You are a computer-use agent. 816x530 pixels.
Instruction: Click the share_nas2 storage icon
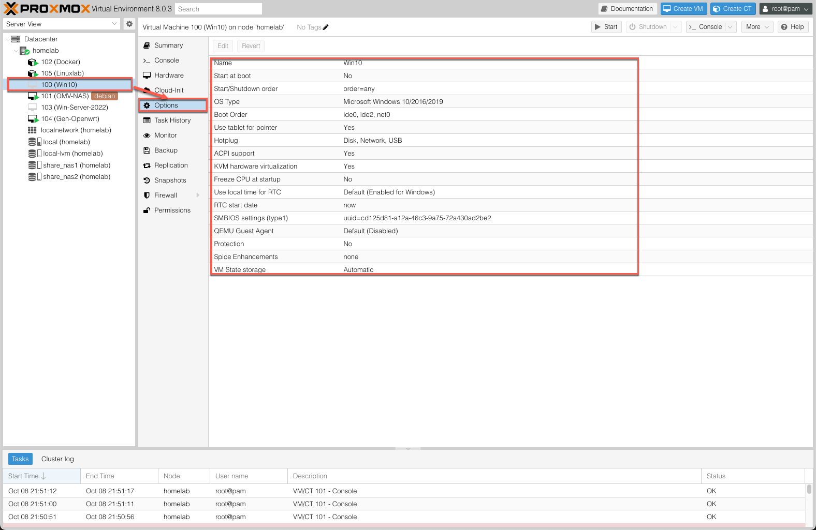(35, 177)
